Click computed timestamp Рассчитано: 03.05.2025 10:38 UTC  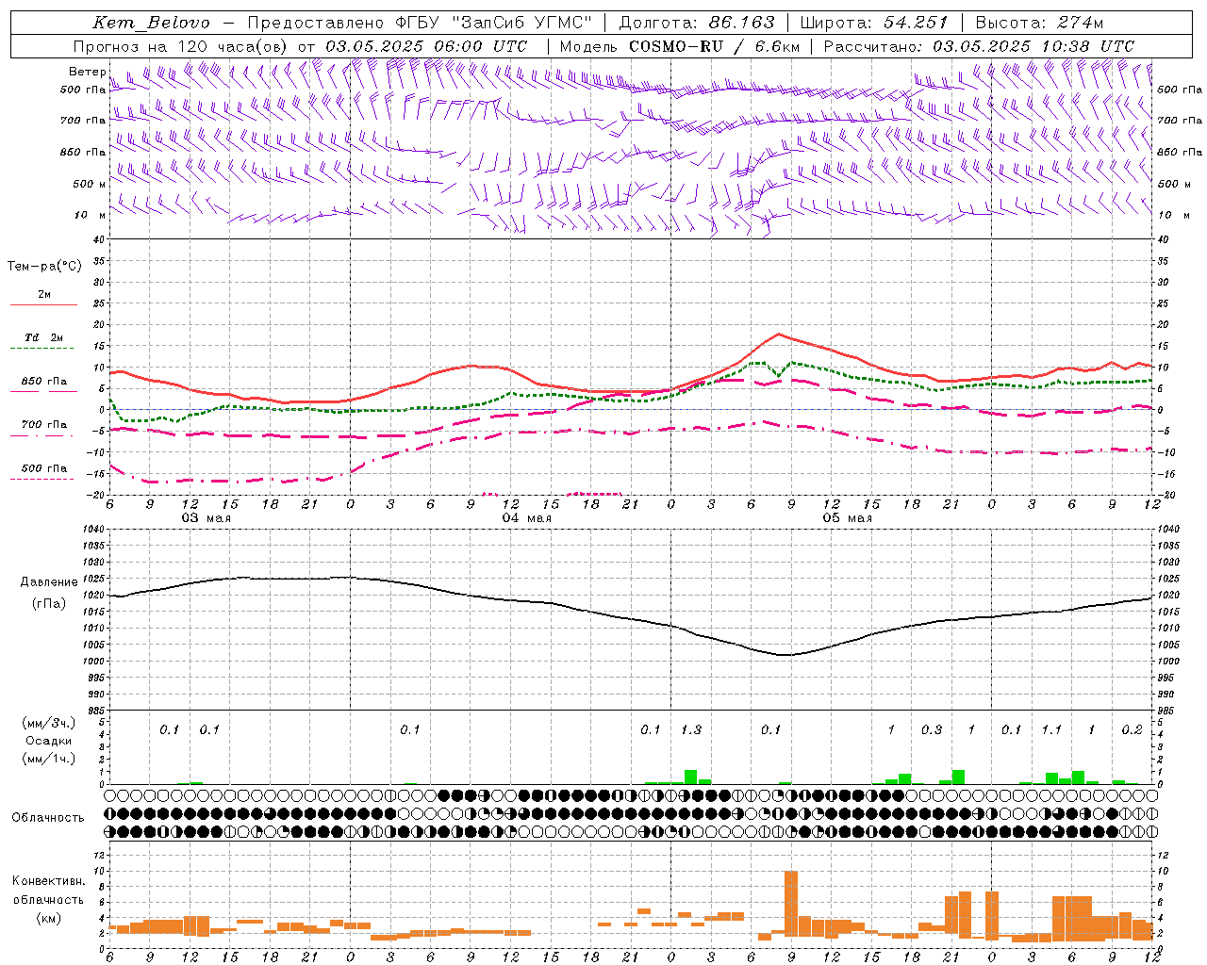point(979,46)
